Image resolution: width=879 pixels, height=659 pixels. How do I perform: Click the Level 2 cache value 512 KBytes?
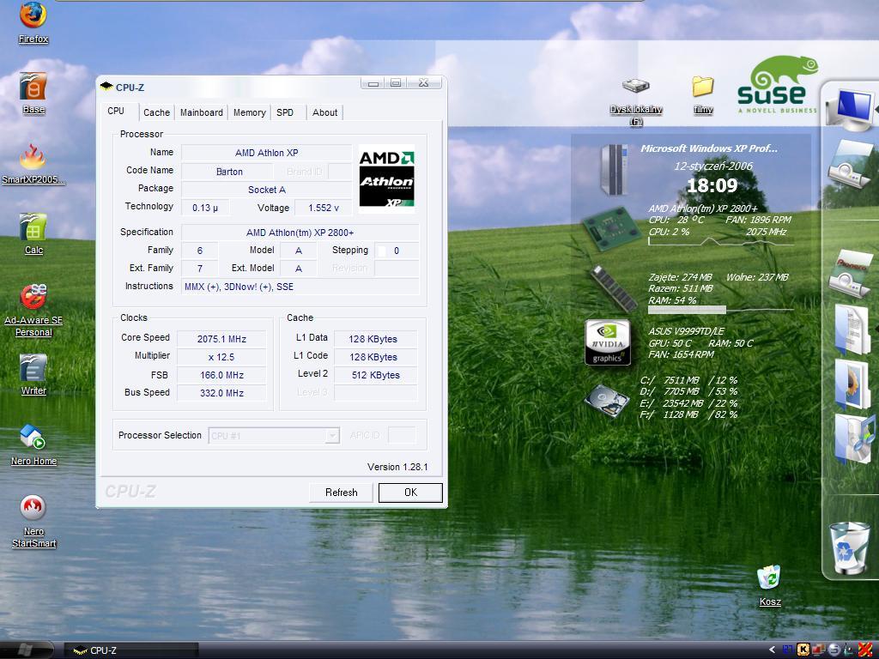376,375
